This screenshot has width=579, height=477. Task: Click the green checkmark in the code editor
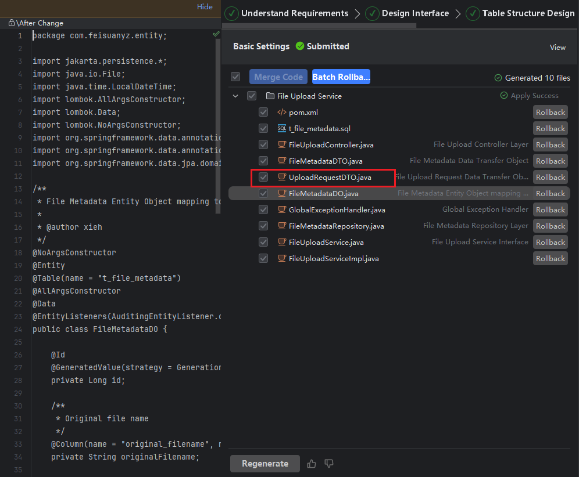(216, 35)
